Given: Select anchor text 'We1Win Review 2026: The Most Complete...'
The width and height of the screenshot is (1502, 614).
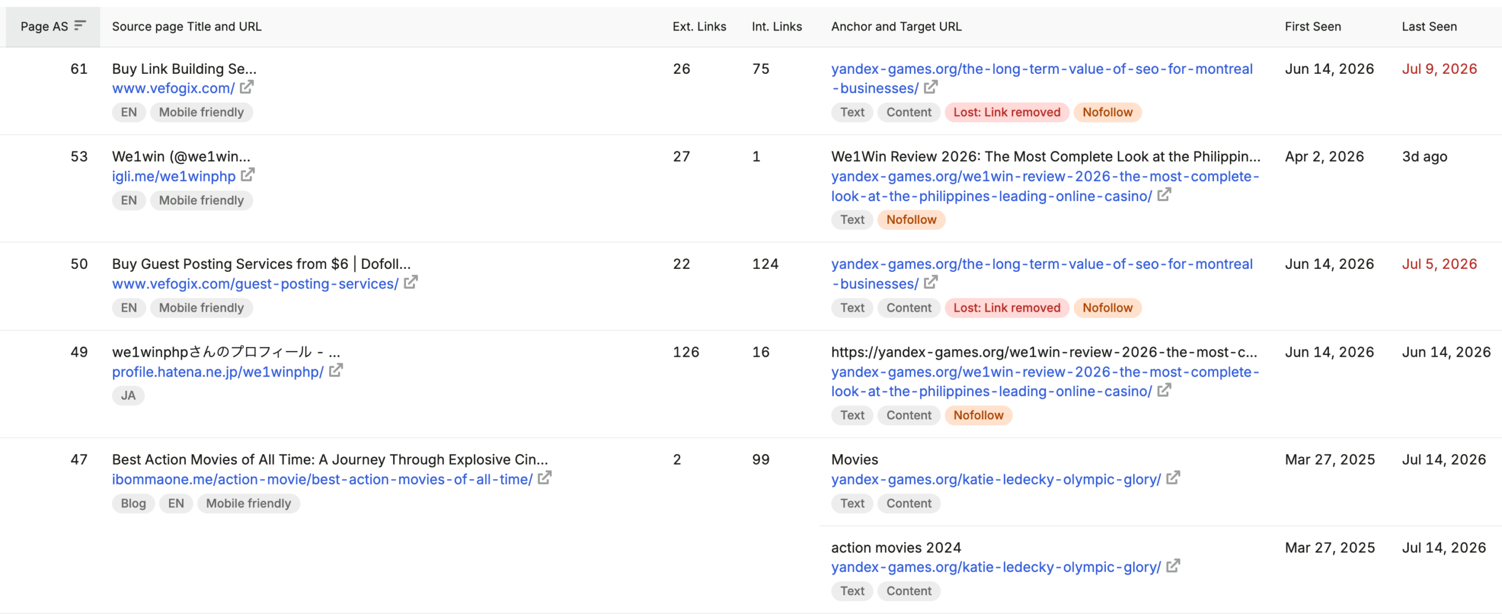Looking at the screenshot, I should 1046,156.
